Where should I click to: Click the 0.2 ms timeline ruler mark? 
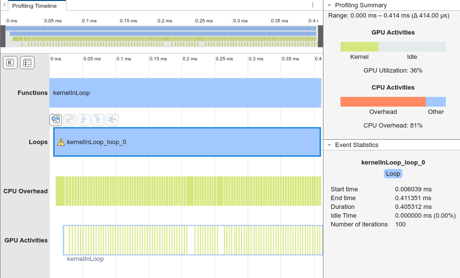(186, 59)
